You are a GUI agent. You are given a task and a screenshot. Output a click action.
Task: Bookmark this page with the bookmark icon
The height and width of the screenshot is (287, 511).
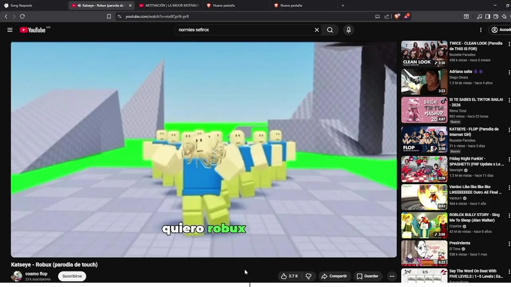coord(109,16)
